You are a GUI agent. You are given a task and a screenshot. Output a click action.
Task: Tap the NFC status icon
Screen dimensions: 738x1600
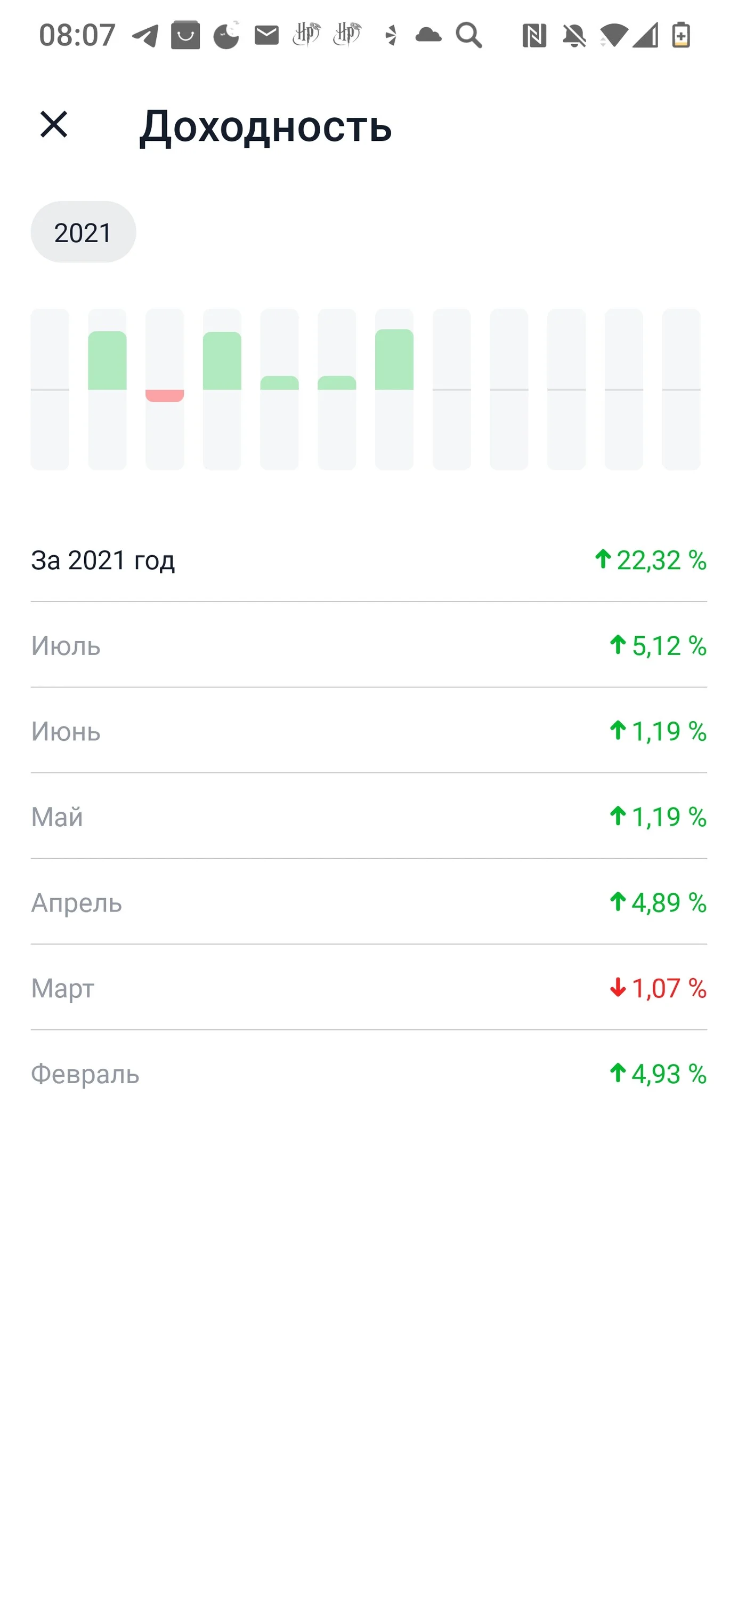pos(534,35)
